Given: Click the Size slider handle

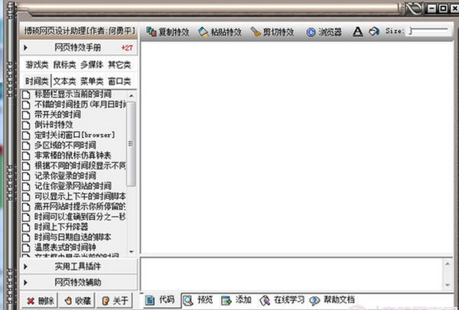Looking at the screenshot, I should tap(411, 31).
